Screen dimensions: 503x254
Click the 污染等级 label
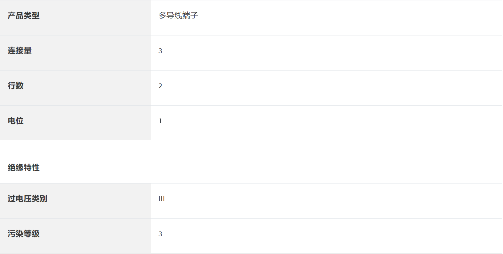(24, 234)
